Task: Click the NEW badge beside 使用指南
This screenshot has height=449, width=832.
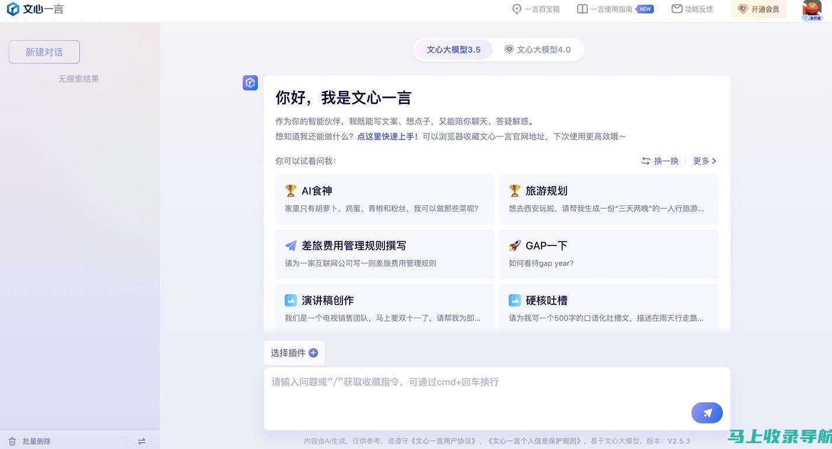Action: (x=645, y=9)
